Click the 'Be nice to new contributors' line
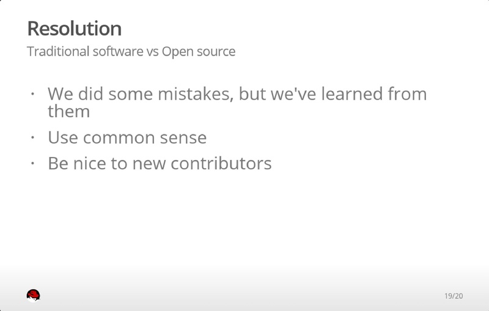 point(159,164)
